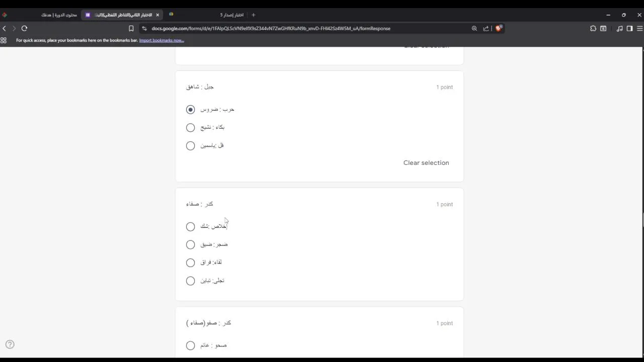This screenshot has height=362, width=644.
Task: Click the zoom magnifier icon in address bar
Action: tap(474, 29)
